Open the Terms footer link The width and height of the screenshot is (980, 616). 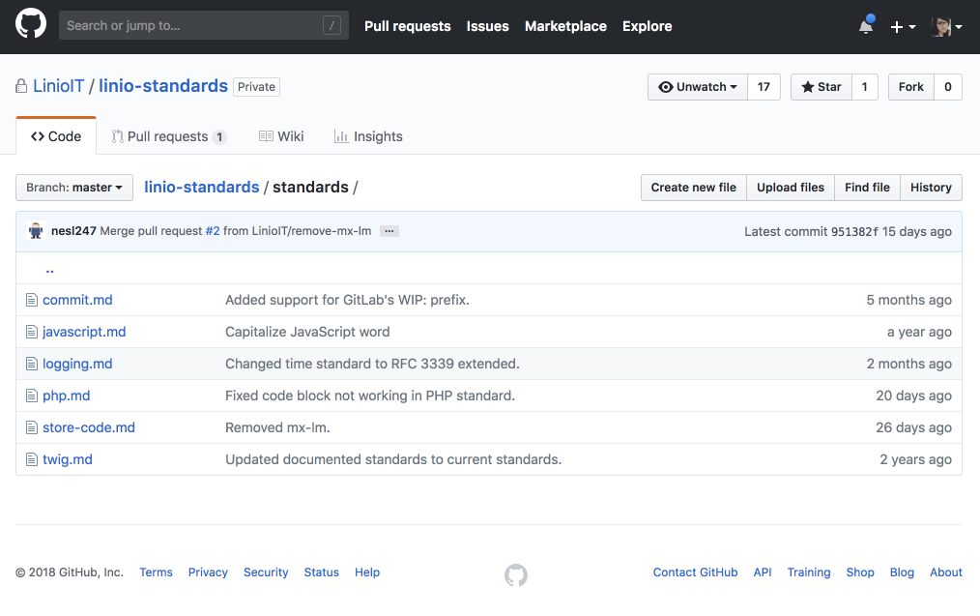click(156, 572)
